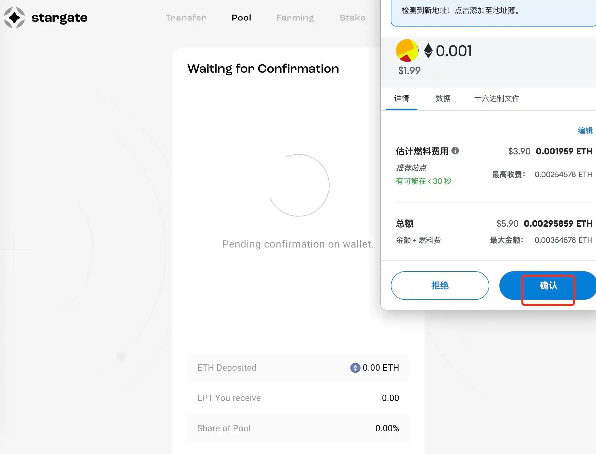Click the info icon next to 估计燃料费用

tap(455, 151)
